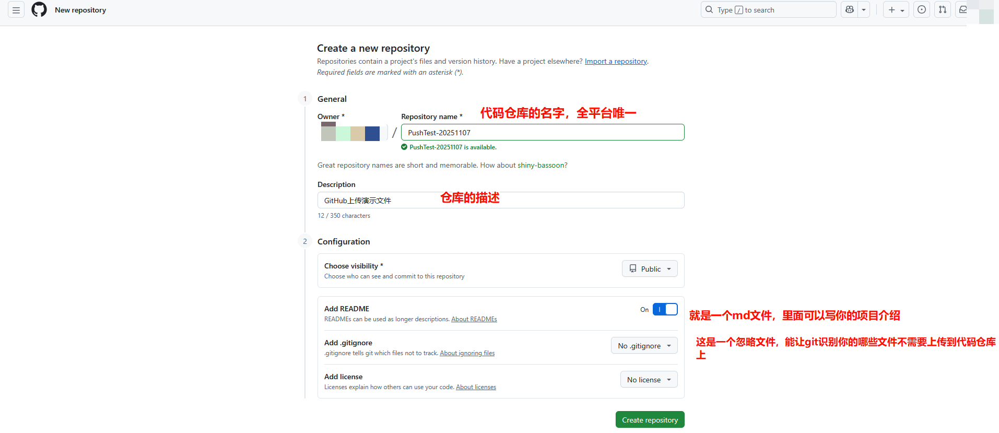Focus the Repository name field
The width and height of the screenshot is (999, 433).
pos(543,132)
